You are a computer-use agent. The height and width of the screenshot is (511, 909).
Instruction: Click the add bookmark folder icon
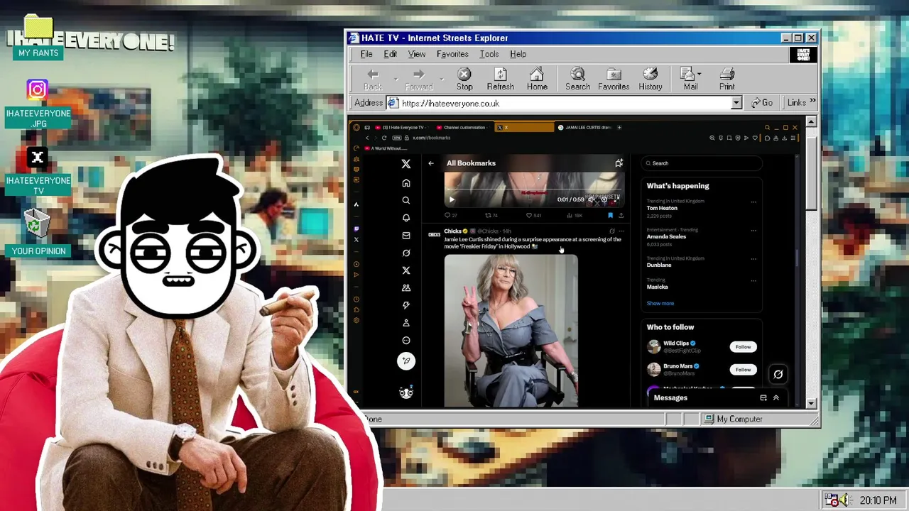point(619,163)
